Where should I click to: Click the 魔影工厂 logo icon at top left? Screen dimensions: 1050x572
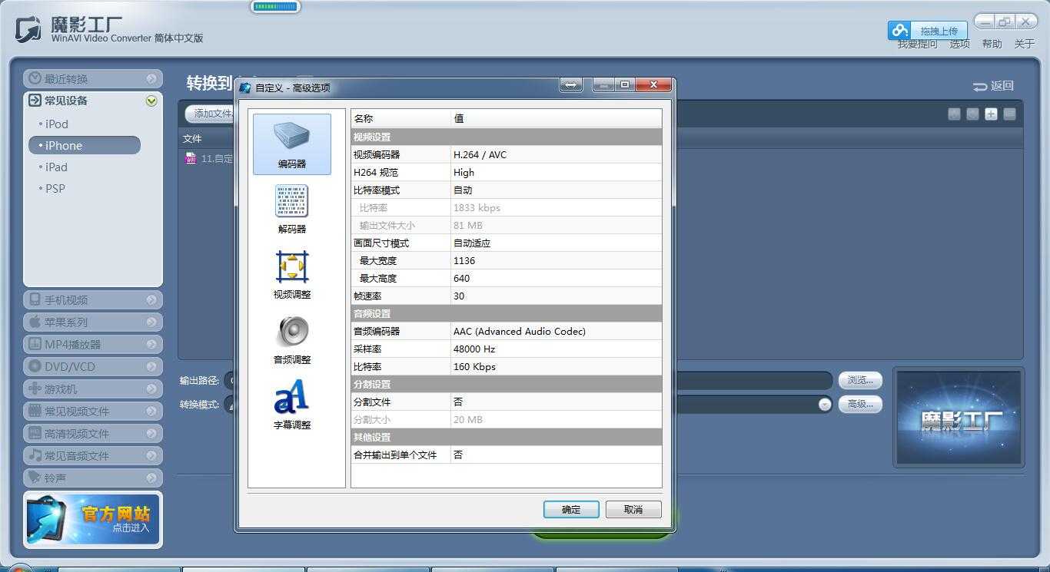[x=28, y=30]
